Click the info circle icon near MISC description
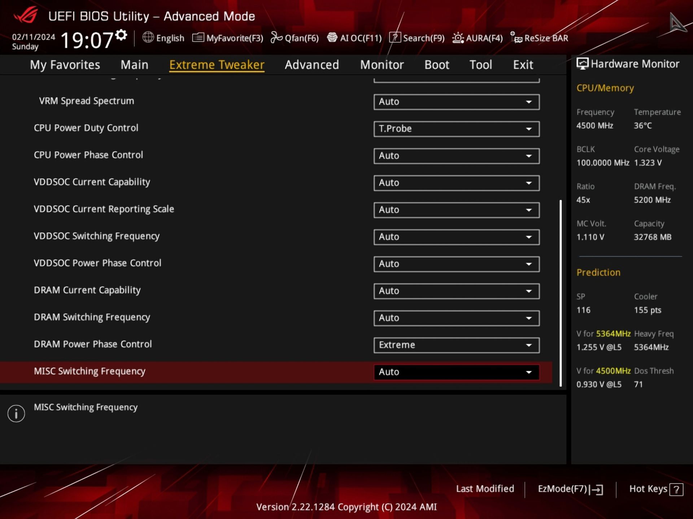 [x=16, y=413]
